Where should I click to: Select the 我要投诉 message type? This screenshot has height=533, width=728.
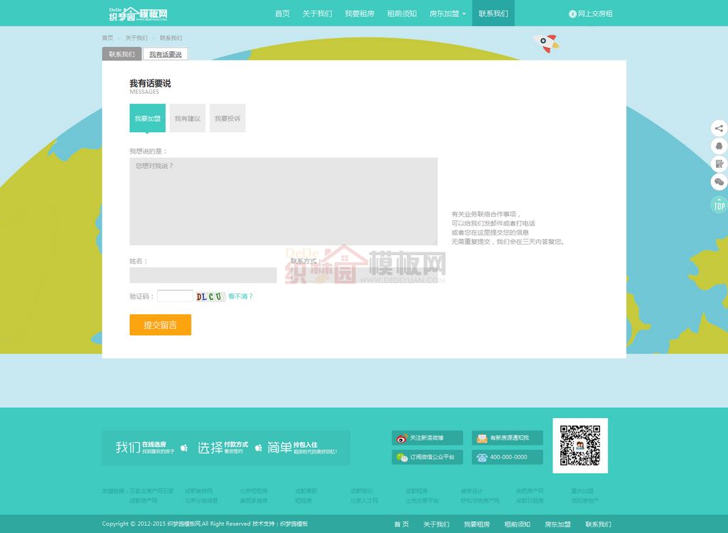pos(227,119)
